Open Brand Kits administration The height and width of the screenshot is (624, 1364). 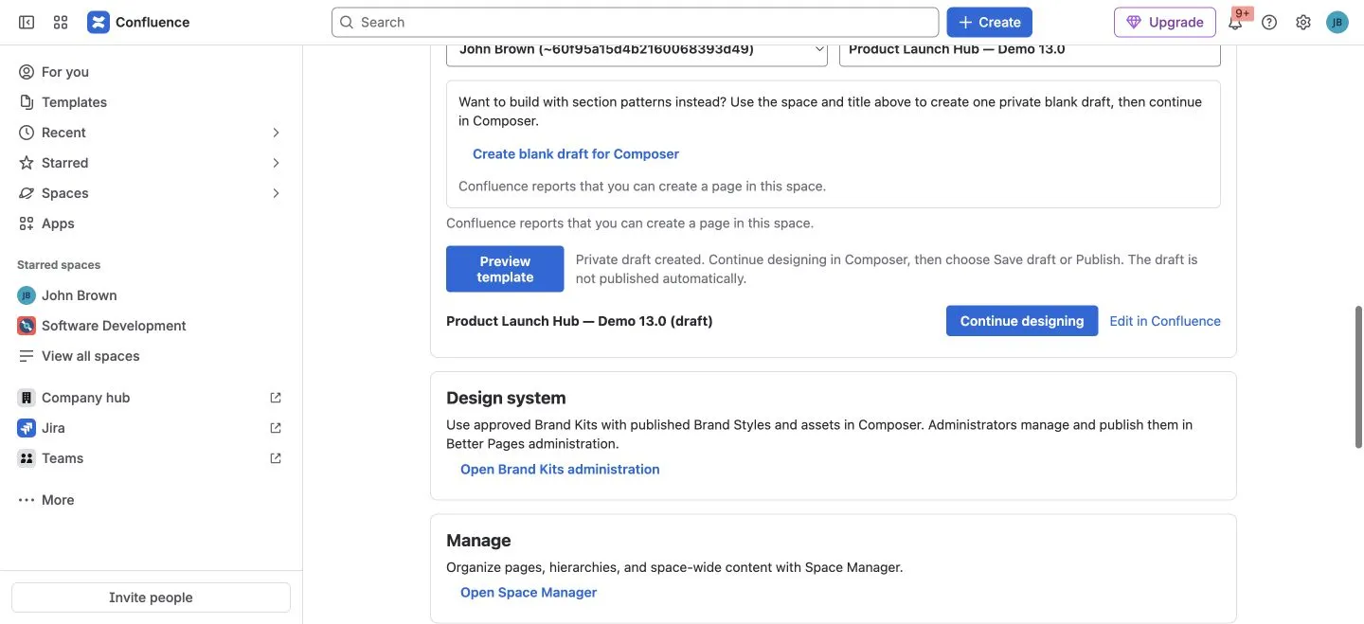click(560, 469)
